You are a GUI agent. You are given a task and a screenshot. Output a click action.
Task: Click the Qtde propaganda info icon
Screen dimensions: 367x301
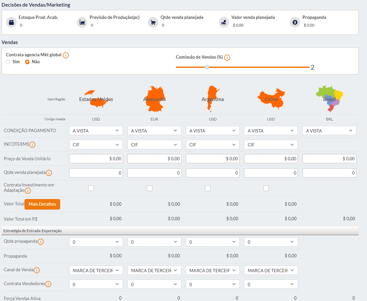pyautogui.click(x=41, y=242)
